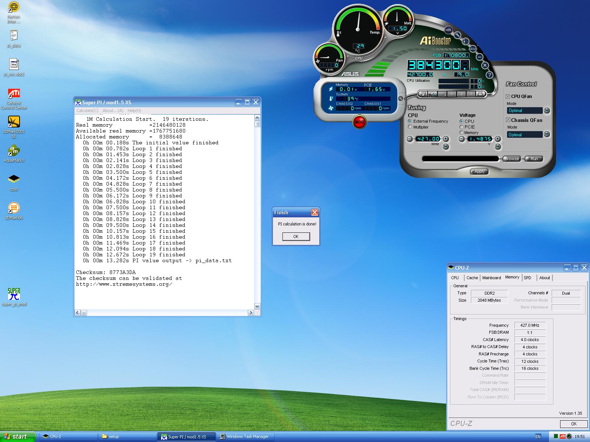590x442 pixels.
Task: Select Multiplier radio button under CPU tuning
Action: tap(410, 127)
